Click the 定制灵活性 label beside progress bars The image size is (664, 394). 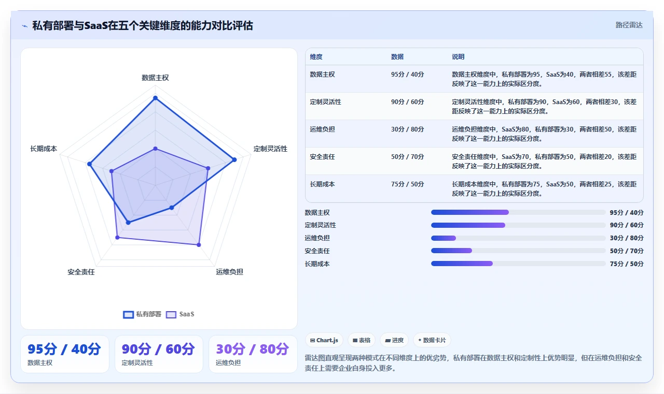click(321, 225)
